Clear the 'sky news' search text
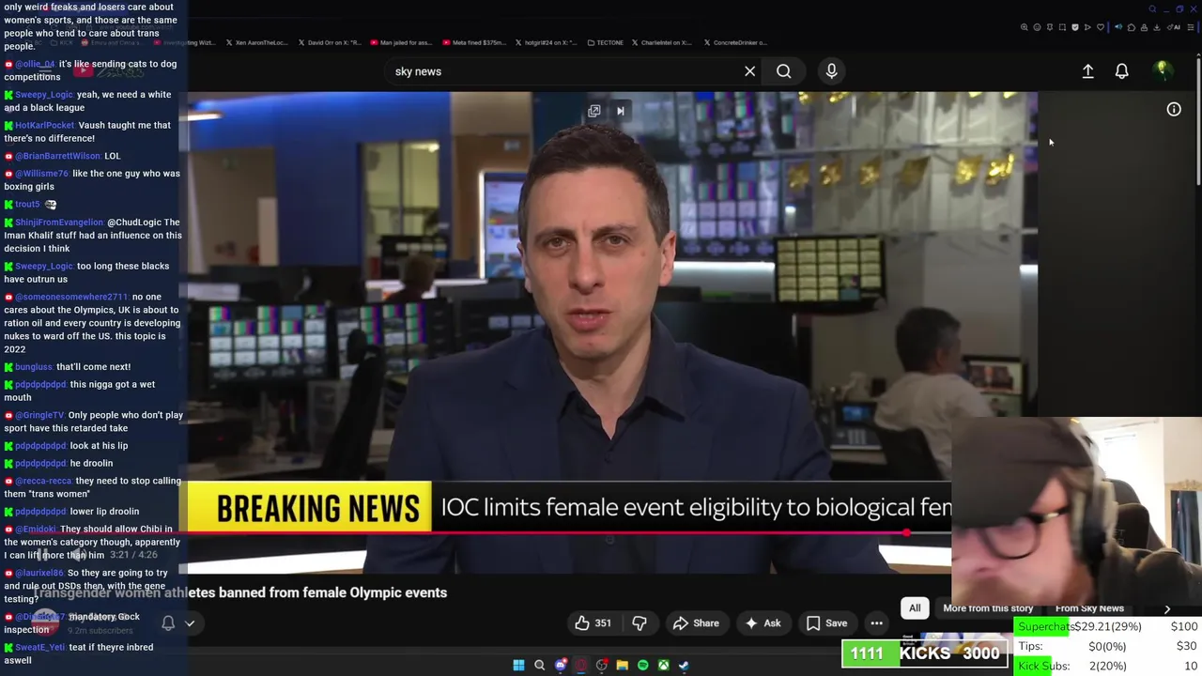1202x676 pixels. (749, 71)
